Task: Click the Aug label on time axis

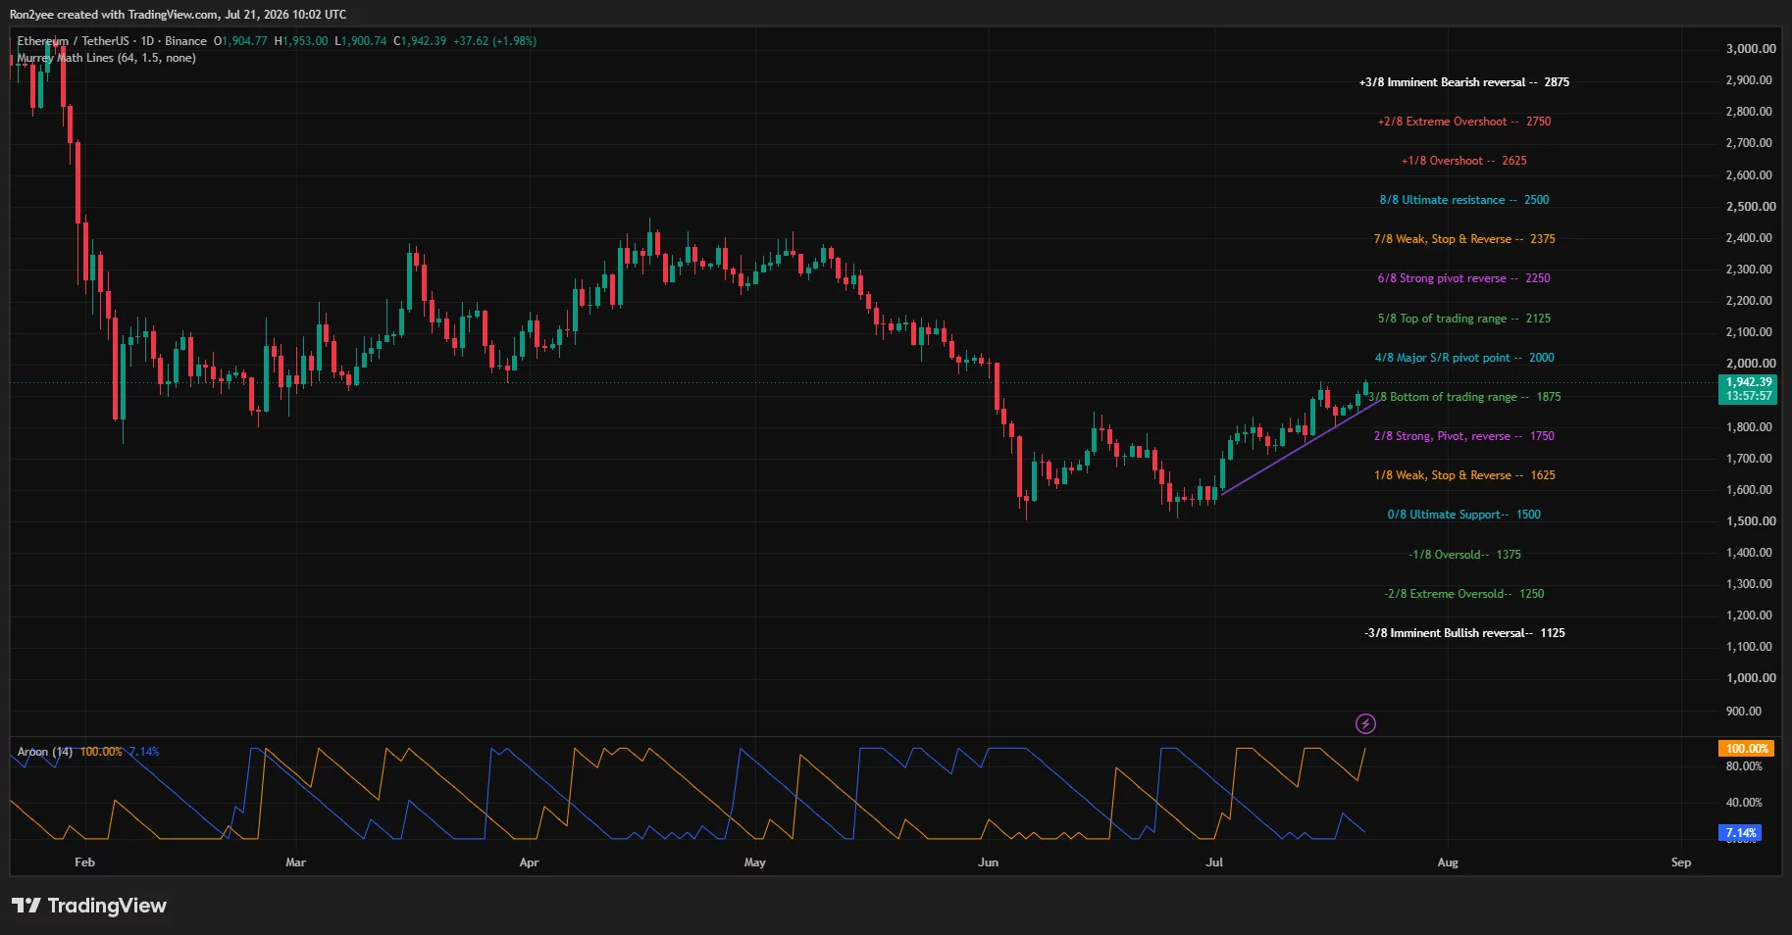Action: point(1448,862)
